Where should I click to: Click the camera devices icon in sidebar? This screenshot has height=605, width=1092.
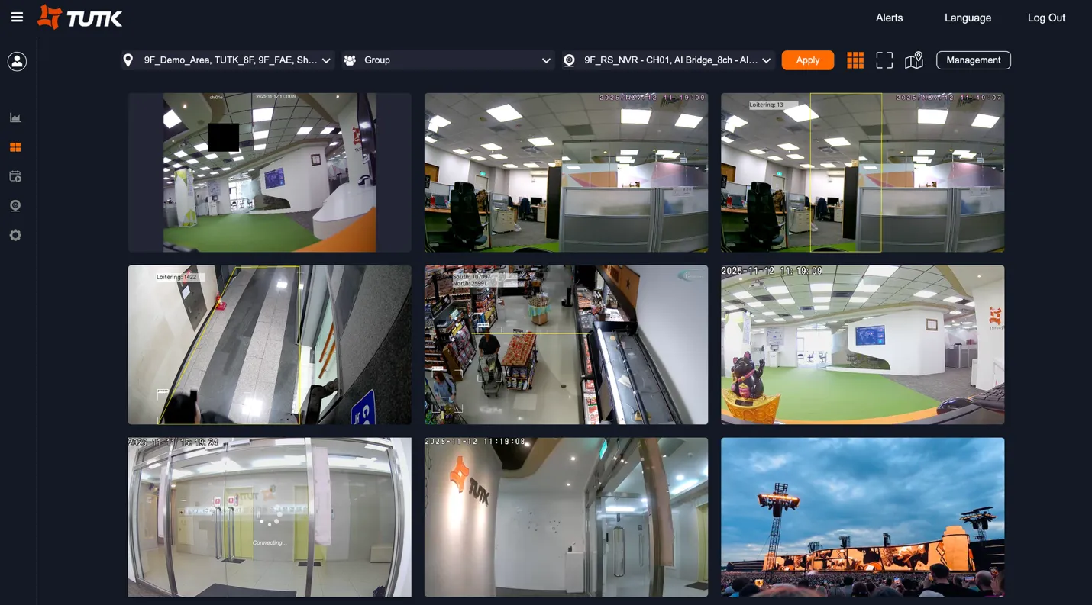[x=15, y=205]
